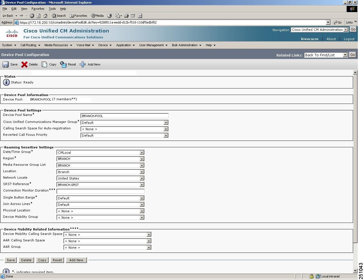Screen dimensions: 364x280
Task: Open the System menu
Action: pyautogui.click(x=9, y=45)
